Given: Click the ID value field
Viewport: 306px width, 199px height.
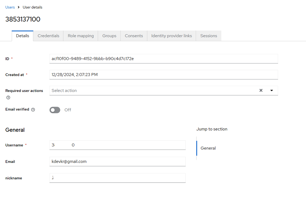Looking at the screenshot, I should click(164, 59).
